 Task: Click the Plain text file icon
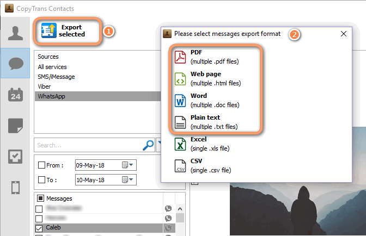[180, 122]
